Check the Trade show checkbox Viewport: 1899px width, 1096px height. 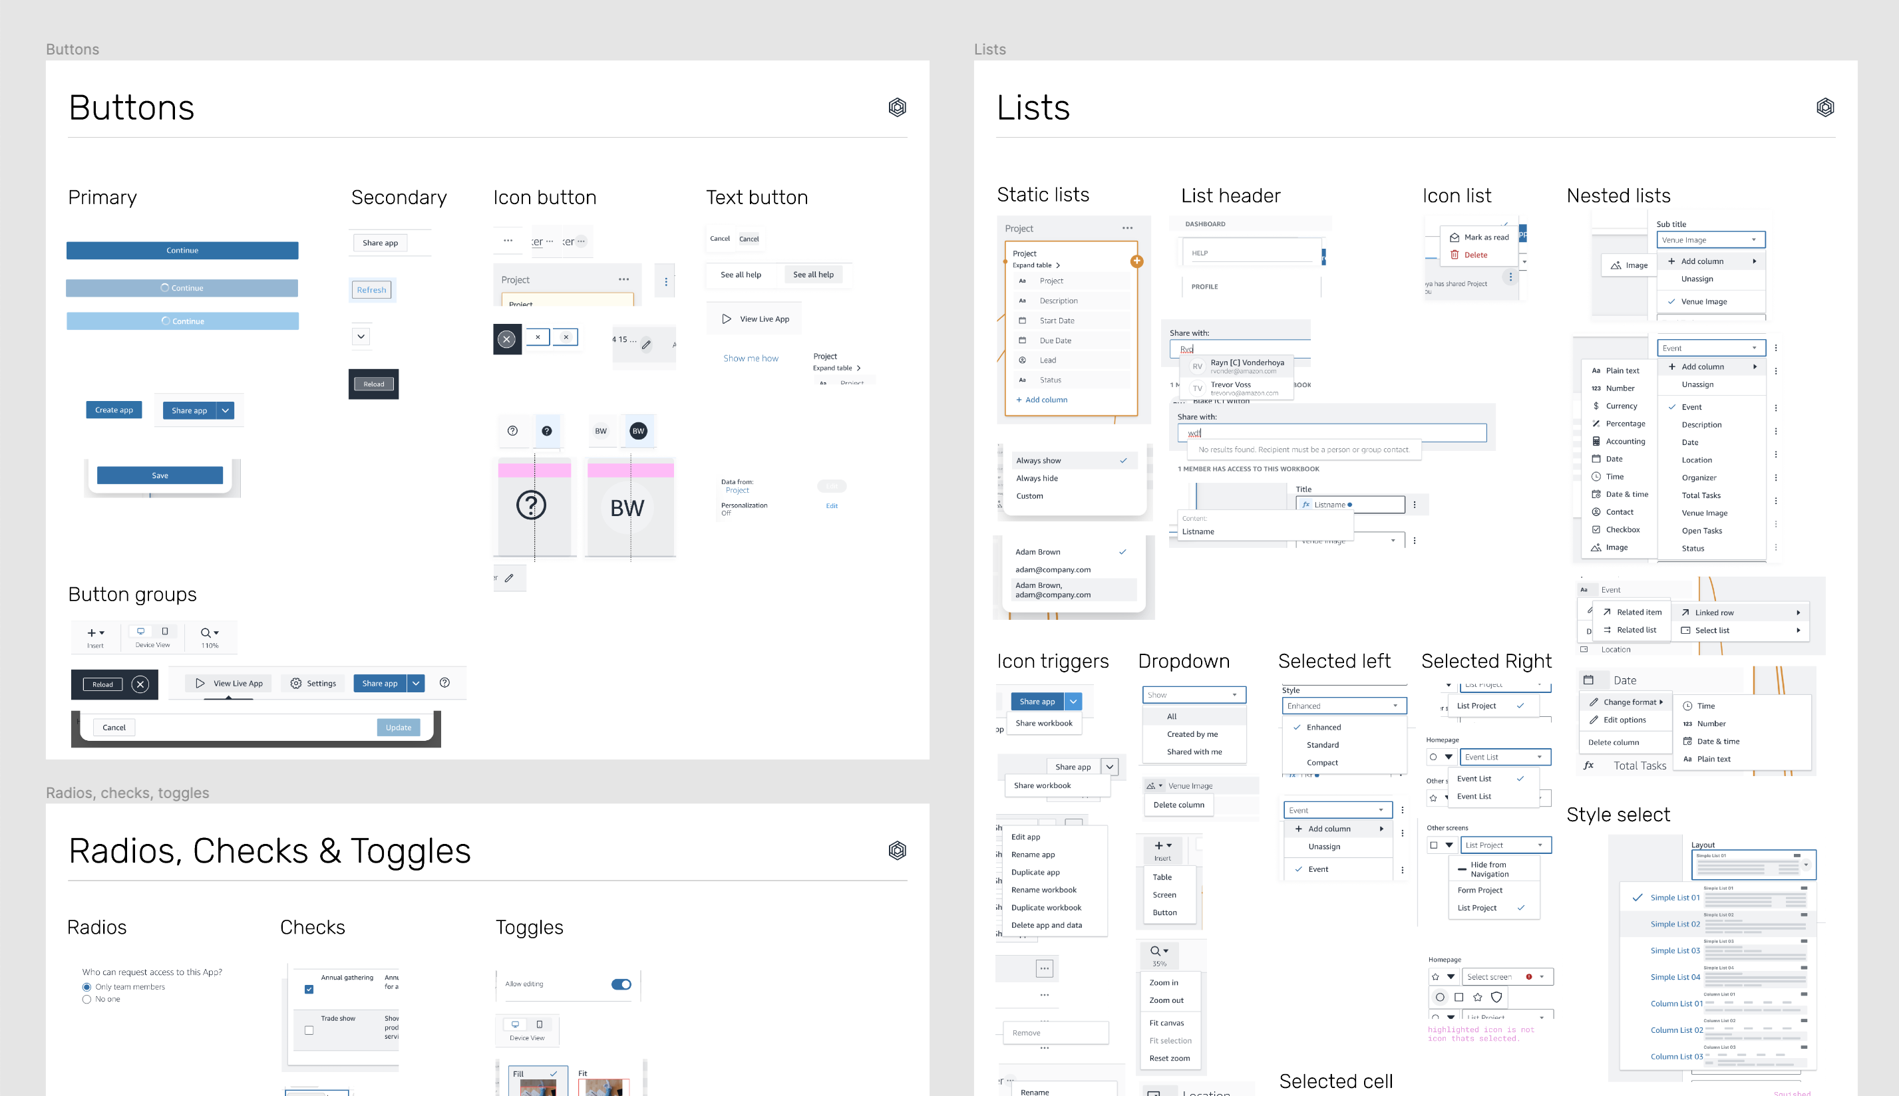click(309, 1031)
